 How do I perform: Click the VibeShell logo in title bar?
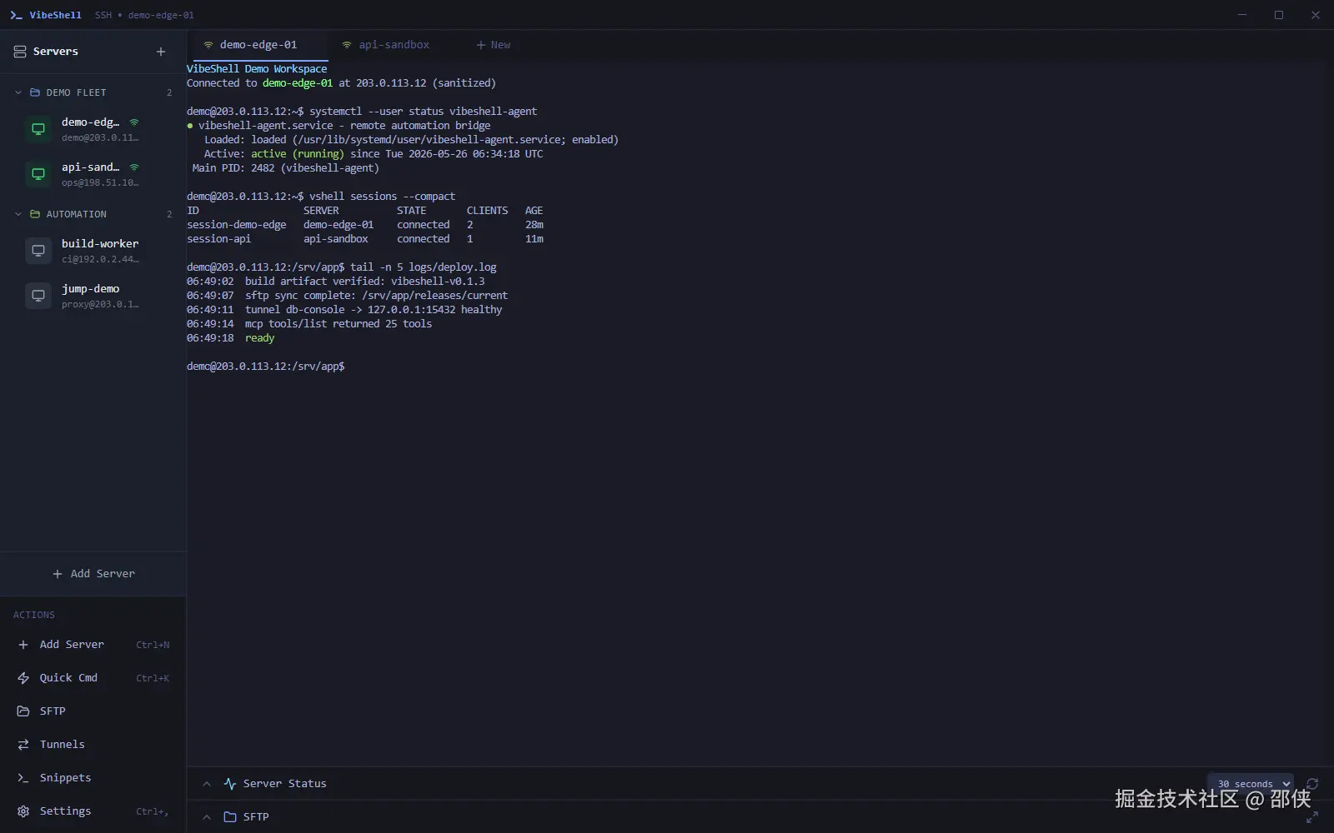tap(16, 15)
